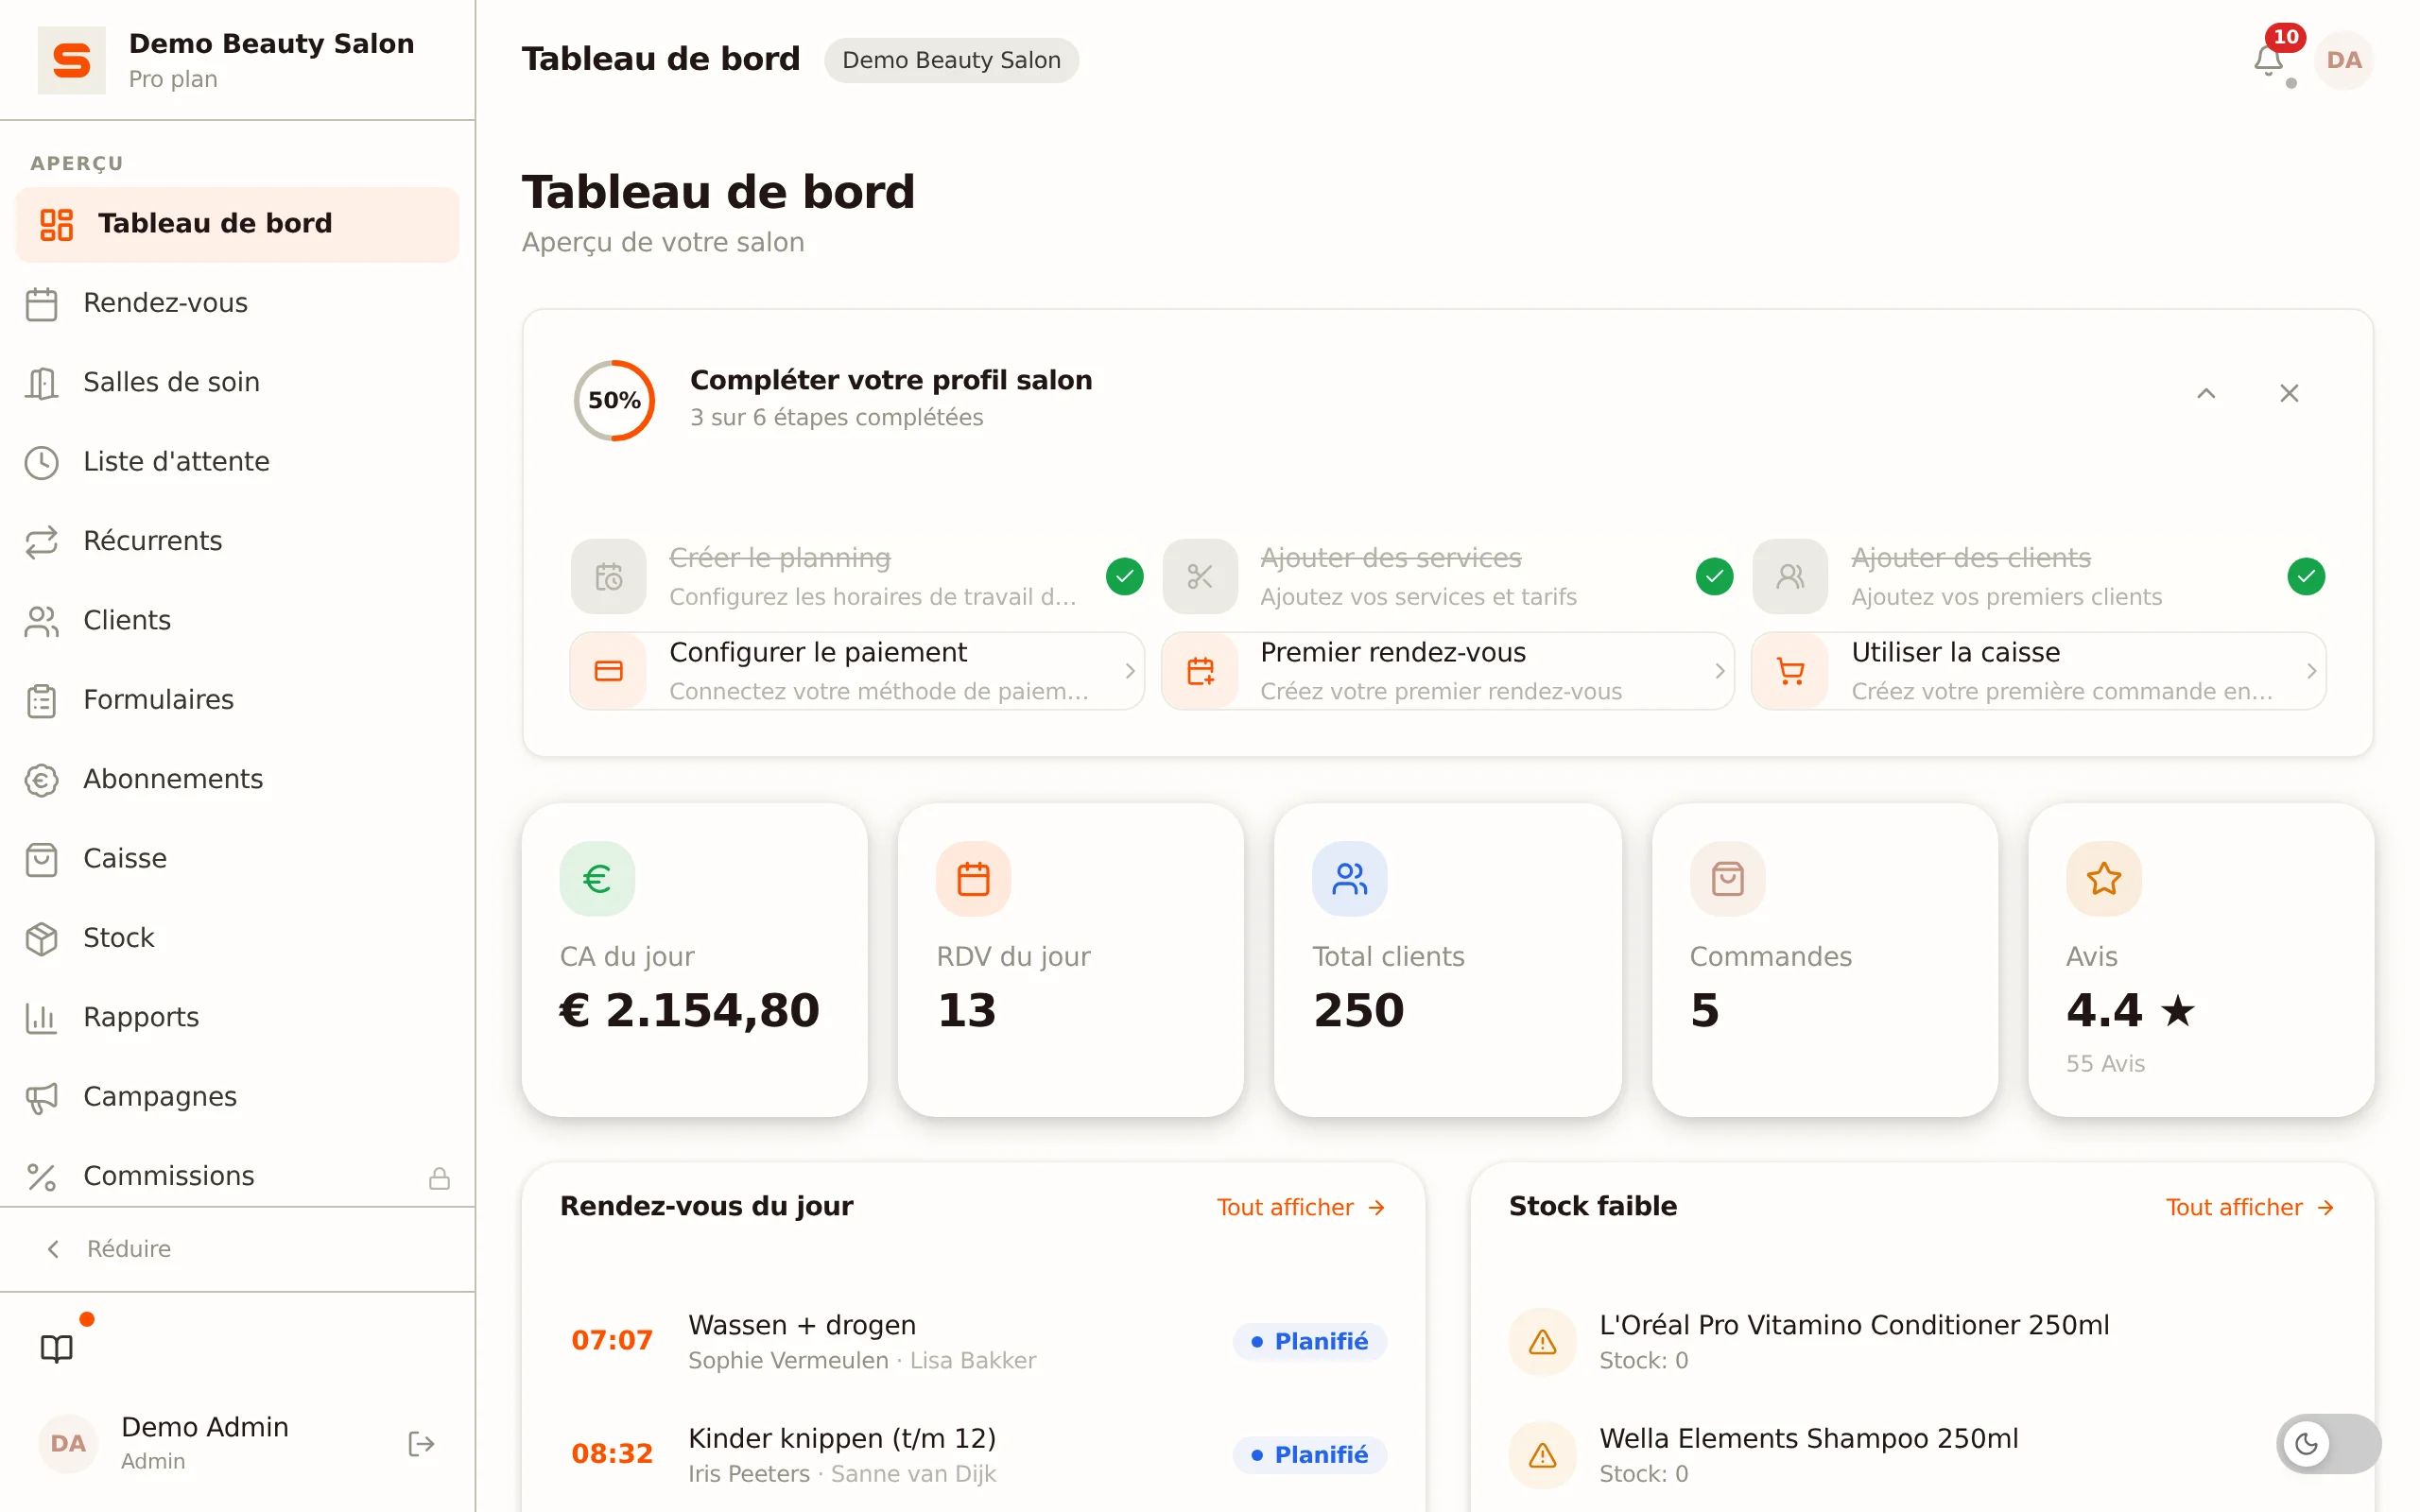This screenshot has height=1512, width=2420.
Task: Open Configurer le paiement step chevron
Action: pos(1129,671)
